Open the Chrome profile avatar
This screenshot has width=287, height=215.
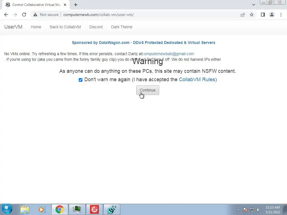pyautogui.click(x=272, y=15)
